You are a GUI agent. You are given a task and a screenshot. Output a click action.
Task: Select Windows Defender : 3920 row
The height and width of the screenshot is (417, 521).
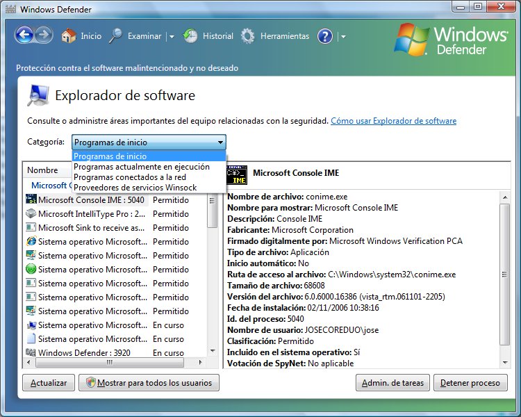(115, 352)
